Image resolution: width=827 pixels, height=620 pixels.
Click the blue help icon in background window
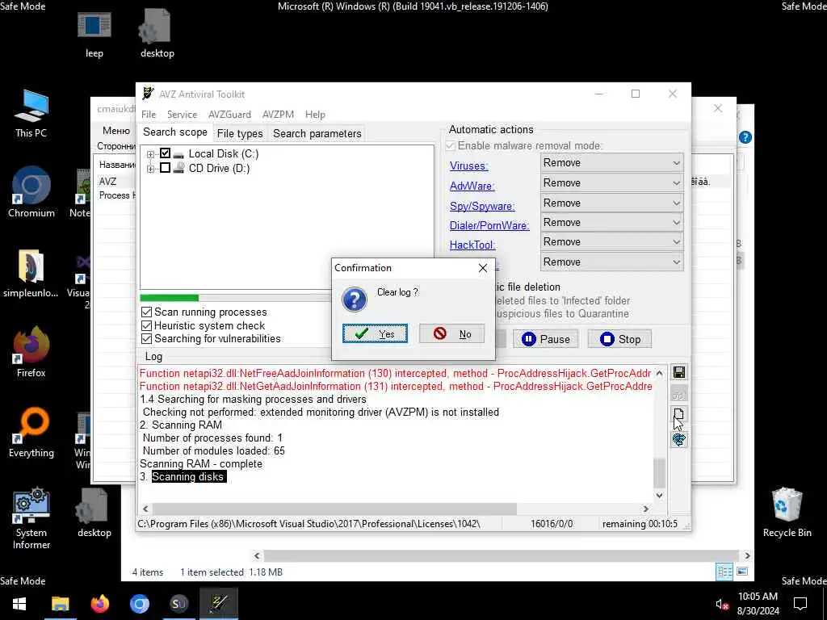[745, 137]
